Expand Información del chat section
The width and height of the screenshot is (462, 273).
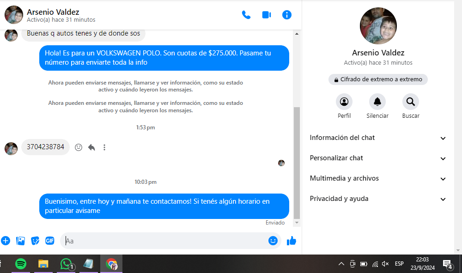coord(378,138)
